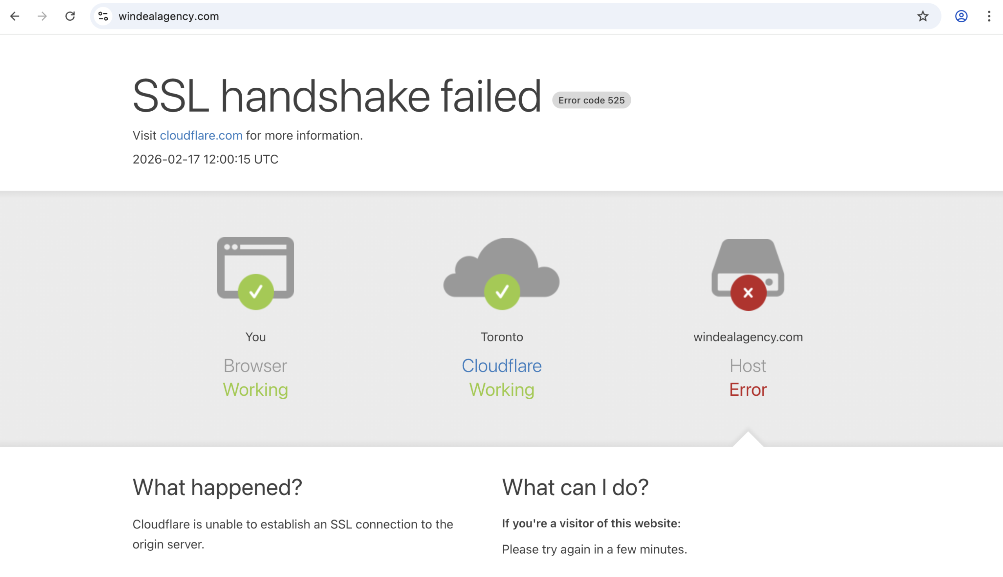Viewport: 1003px width, 577px height.
Task: Reload the current page
Action: pyautogui.click(x=70, y=16)
